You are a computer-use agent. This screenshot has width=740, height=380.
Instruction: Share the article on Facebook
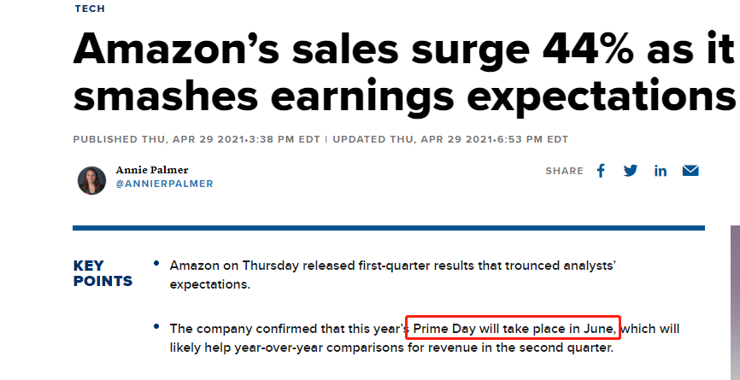[601, 171]
